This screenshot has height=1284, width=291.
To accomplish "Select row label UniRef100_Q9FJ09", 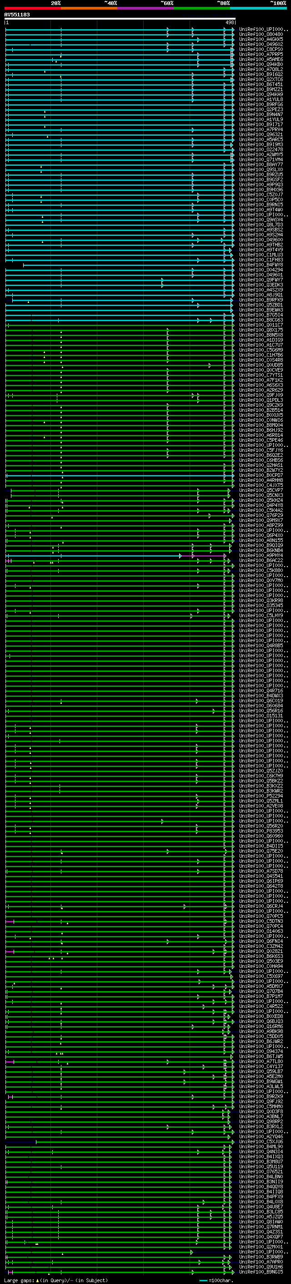I will (x=261, y=395).
